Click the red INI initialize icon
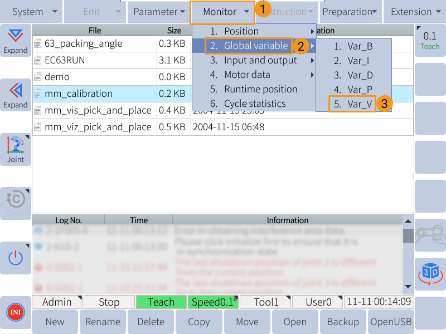Viewport: 446px width, 334px height. (15, 313)
